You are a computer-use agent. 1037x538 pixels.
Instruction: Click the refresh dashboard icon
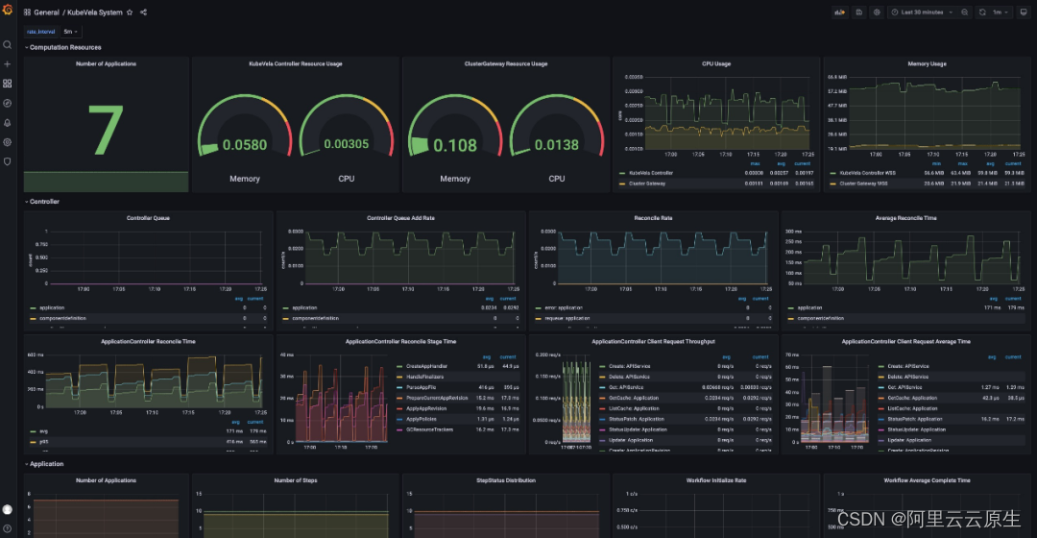(x=983, y=12)
